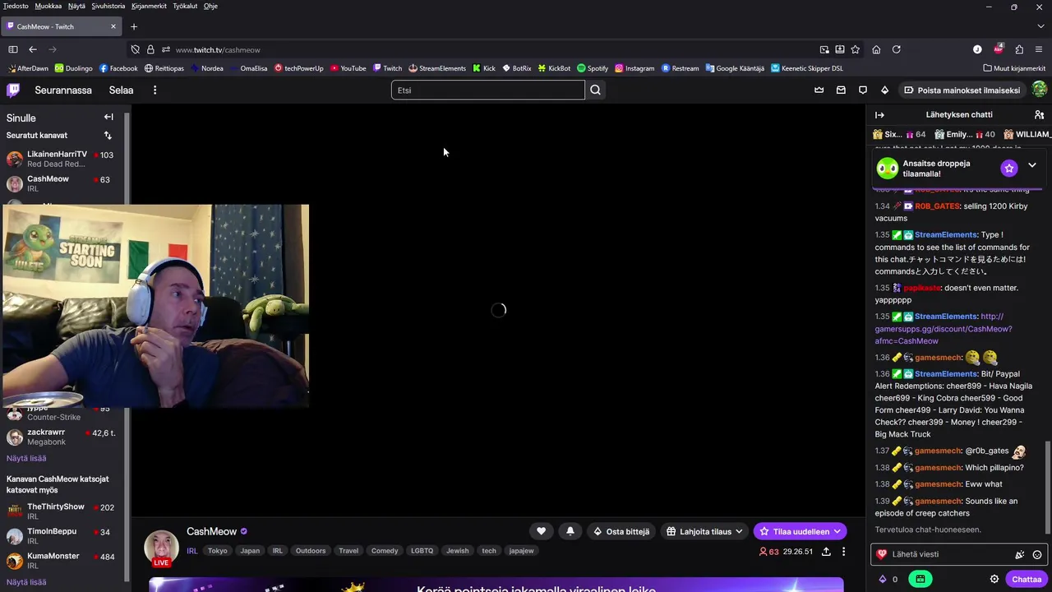Bookmark this page with star icon

click(855, 49)
